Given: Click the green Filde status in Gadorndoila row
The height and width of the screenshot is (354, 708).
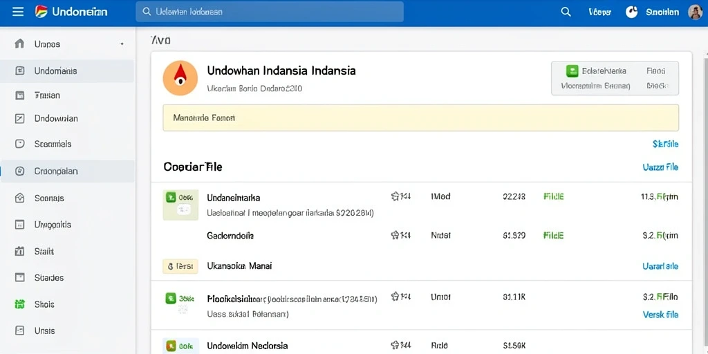Looking at the screenshot, I should [554, 235].
